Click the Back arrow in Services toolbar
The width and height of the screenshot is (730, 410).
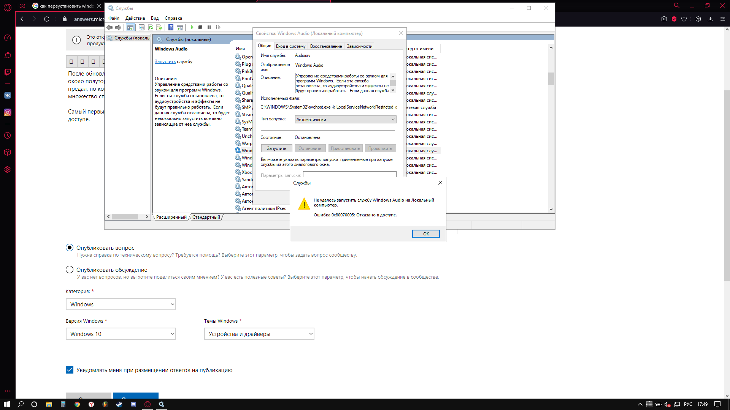pos(109,27)
